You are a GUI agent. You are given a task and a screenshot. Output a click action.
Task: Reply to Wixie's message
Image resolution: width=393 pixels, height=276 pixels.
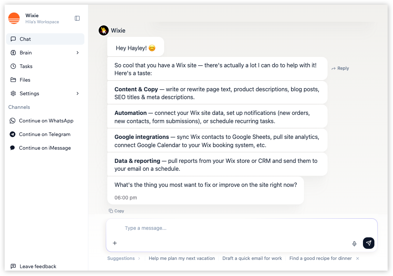pos(340,68)
